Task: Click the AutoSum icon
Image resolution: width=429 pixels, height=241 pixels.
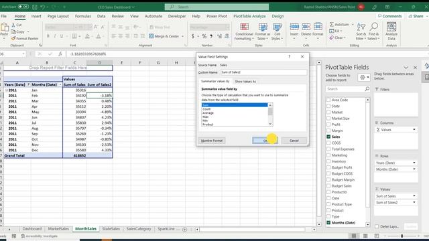Action: point(332,24)
